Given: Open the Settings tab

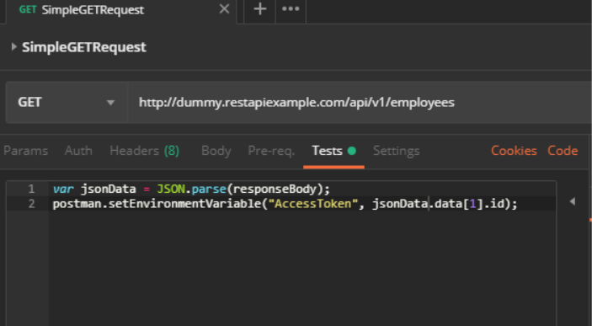Looking at the screenshot, I should (396, 151).
